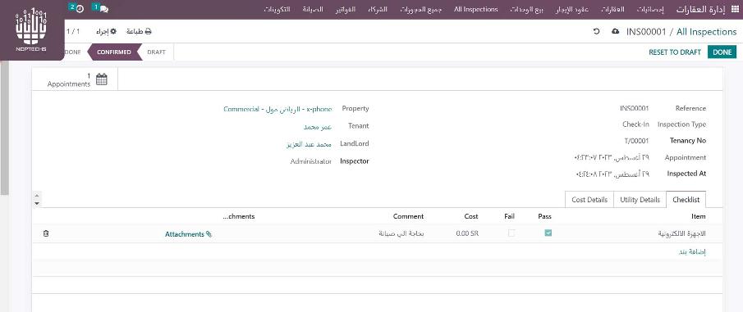Toggle the Pass checkbox for the item
743x312 pixels.
click(x=548, y=233)
